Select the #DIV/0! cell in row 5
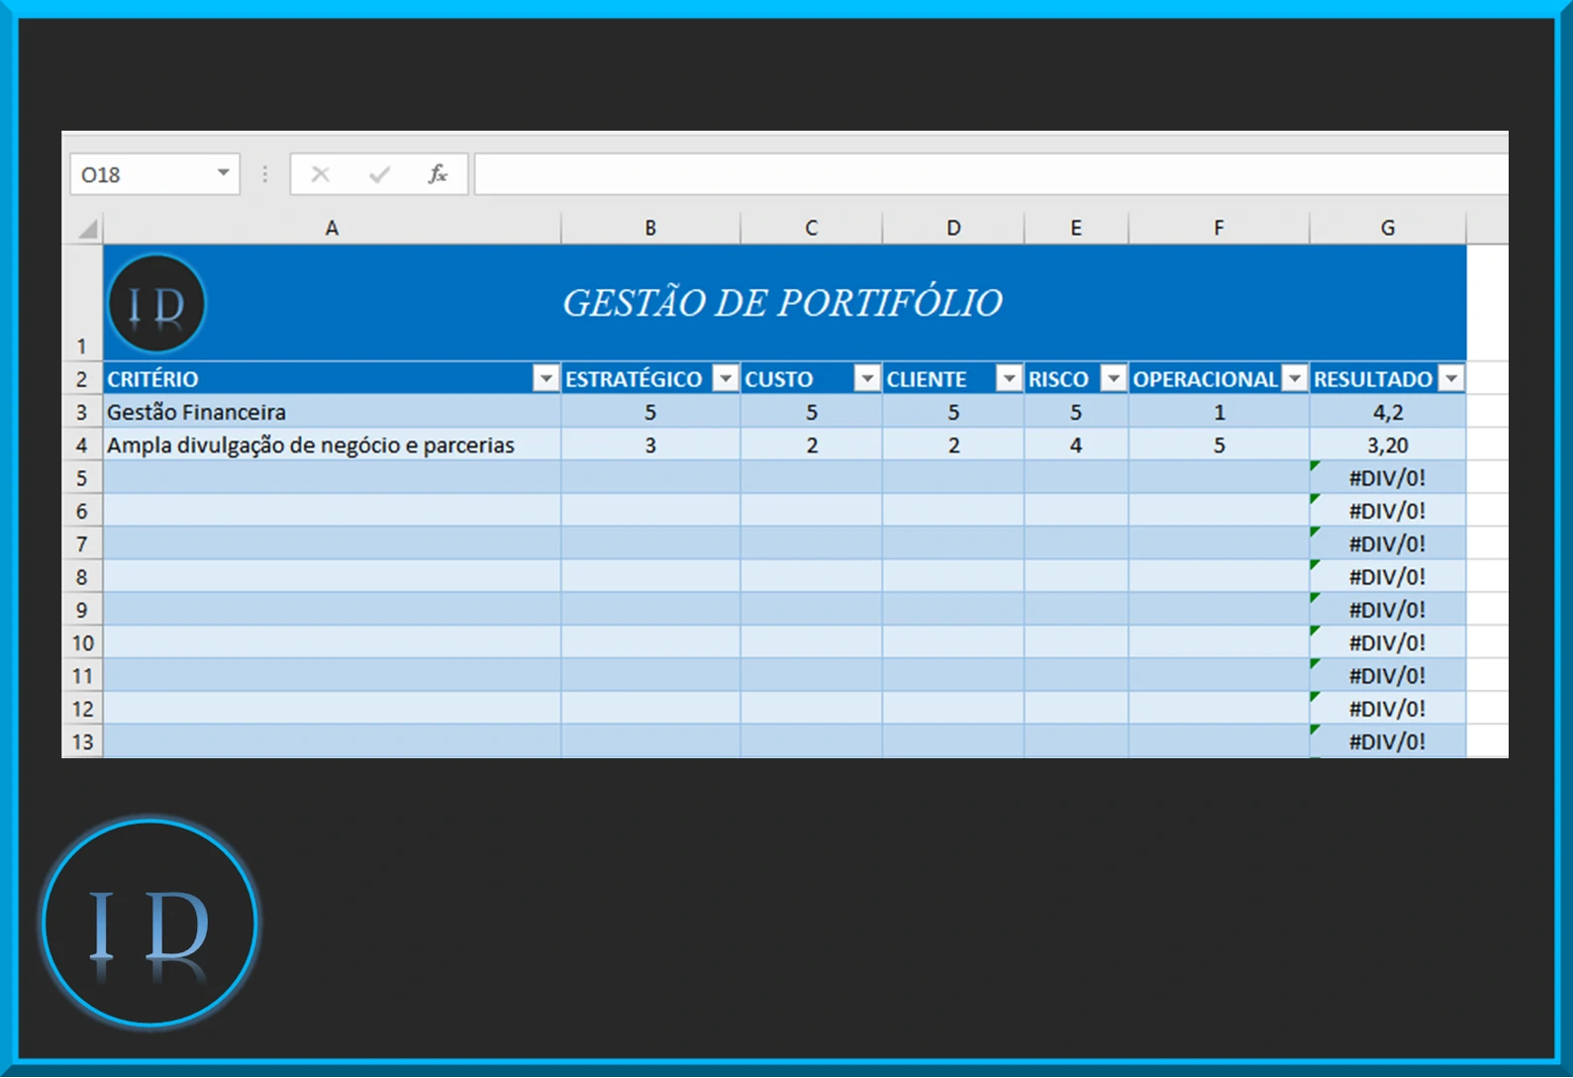 click(1388, 478)
